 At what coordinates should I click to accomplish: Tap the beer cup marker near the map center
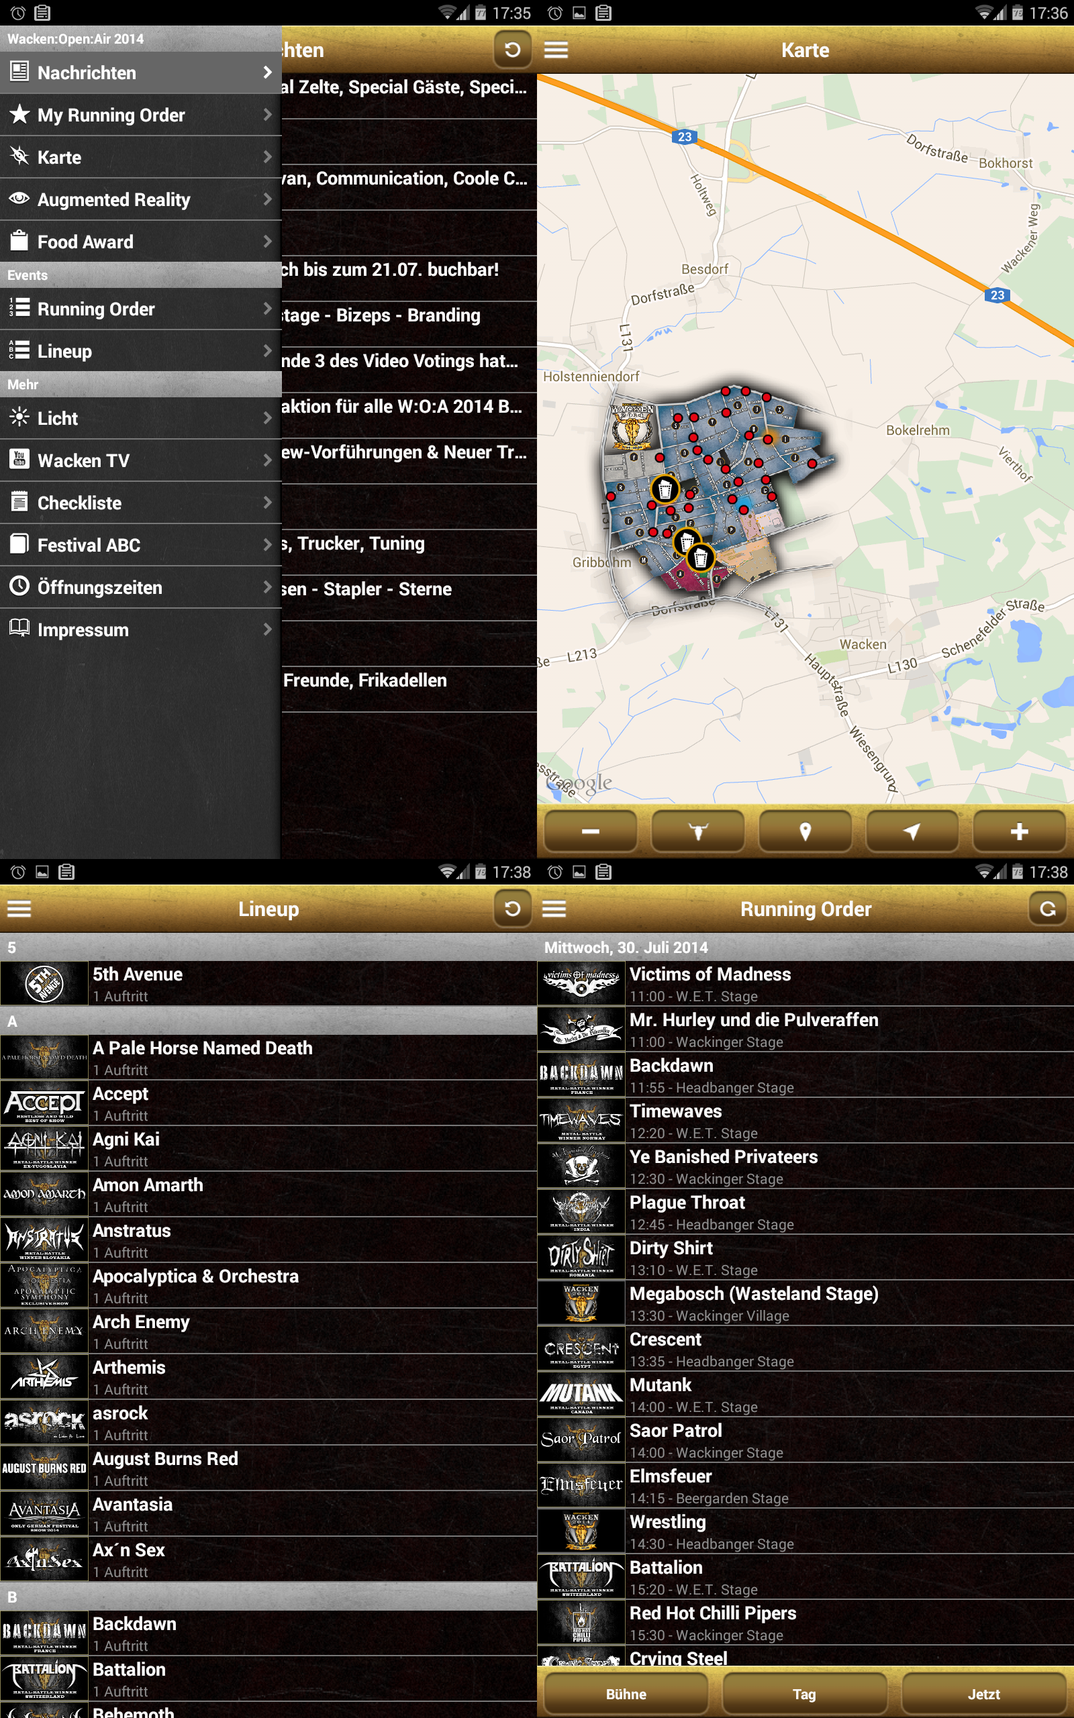coord(665,489)
